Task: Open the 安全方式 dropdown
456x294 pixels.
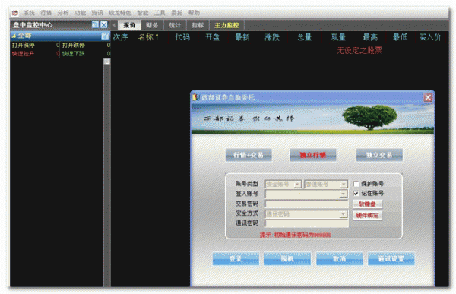Action: click(306, 214)
